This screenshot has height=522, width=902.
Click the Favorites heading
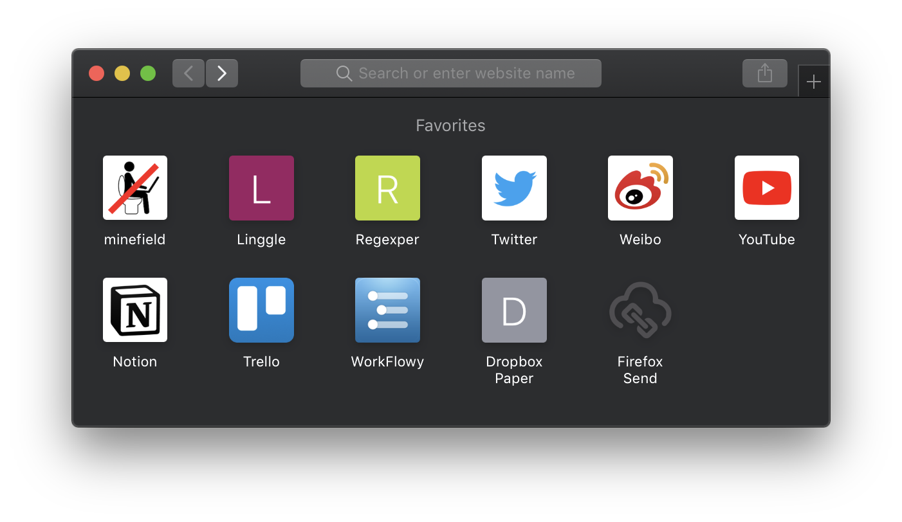(x=450, y=125)
